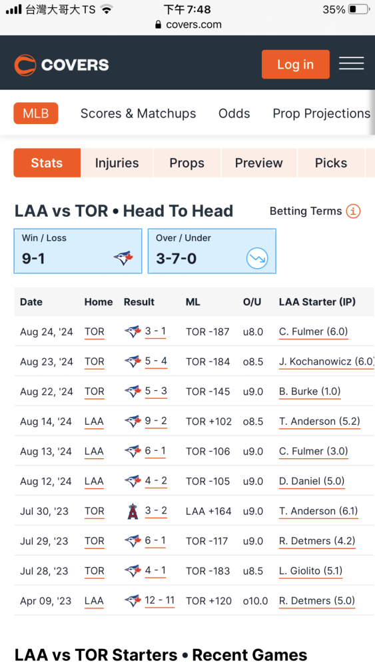Select the MLB pill button

pyautogui.click(x=36, y=113)
